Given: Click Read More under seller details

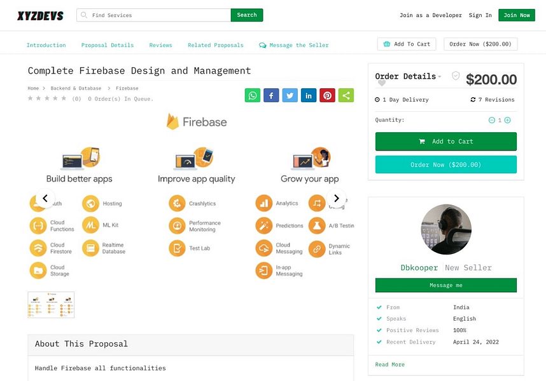Looking at the screenshot, I should coord(390,364).
